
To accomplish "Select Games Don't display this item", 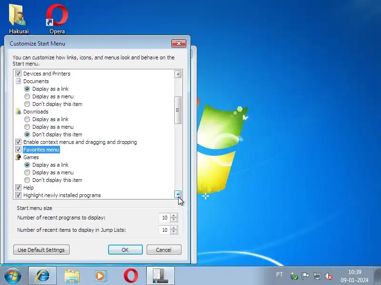I will coord(27,180).
